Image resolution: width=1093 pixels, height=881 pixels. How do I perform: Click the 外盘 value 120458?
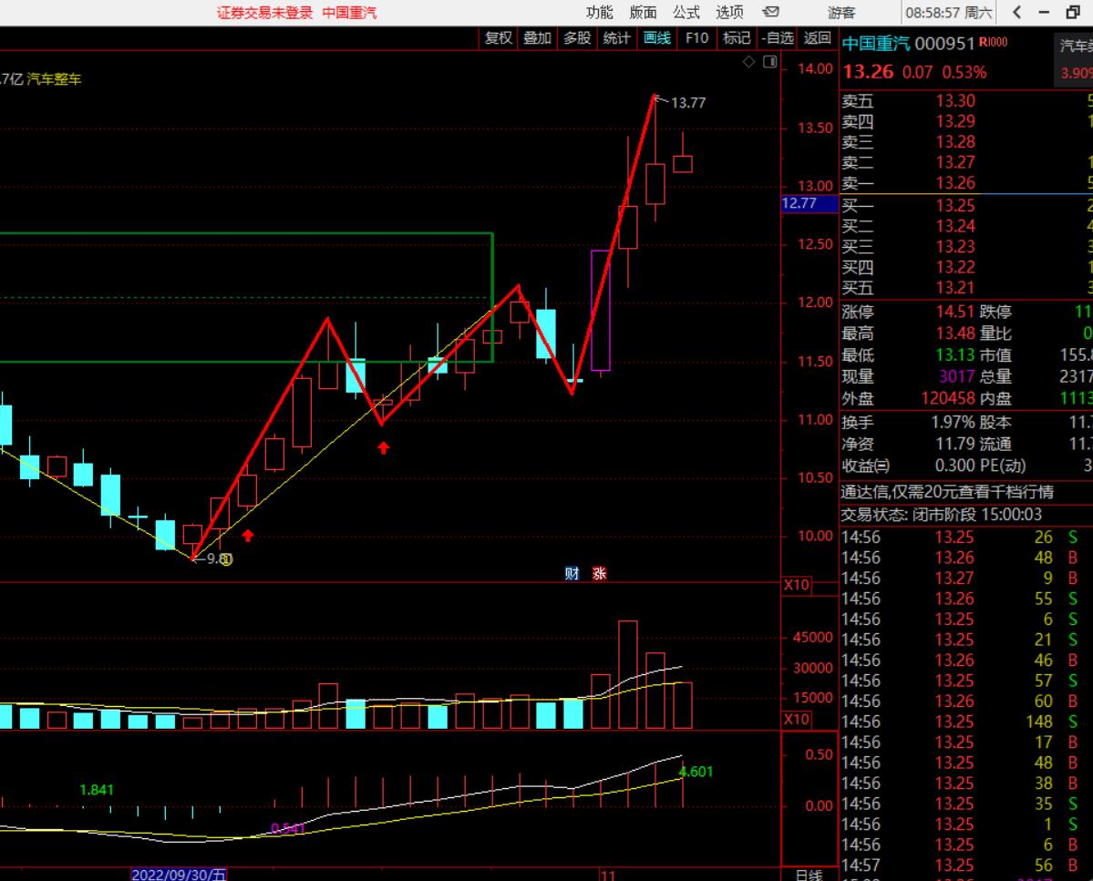coord(947,398)
